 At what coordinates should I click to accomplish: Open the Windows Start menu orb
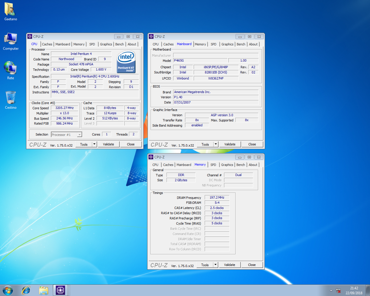click(8, 290)
